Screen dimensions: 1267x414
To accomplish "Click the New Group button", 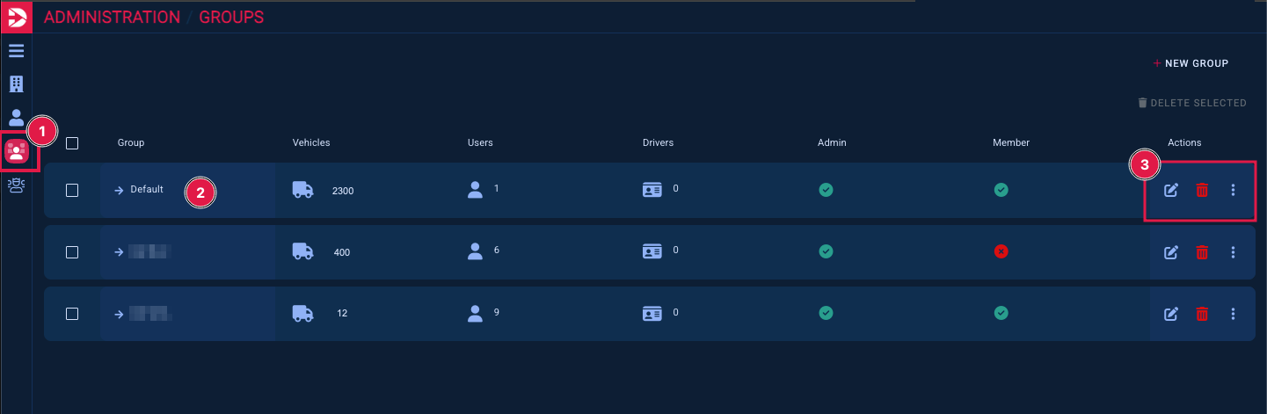I will pos(1191,63).
